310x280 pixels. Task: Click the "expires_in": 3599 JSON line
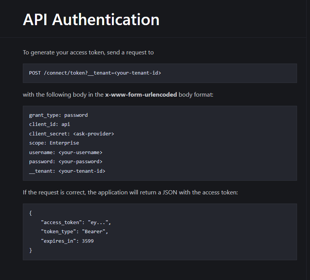67,241
